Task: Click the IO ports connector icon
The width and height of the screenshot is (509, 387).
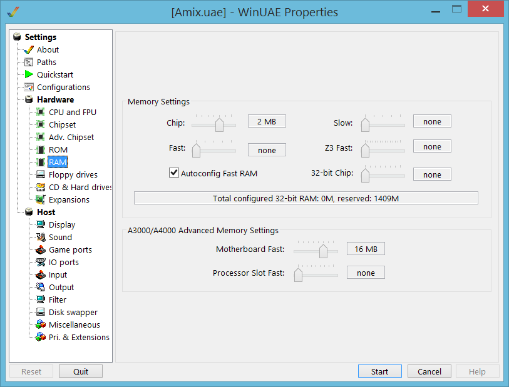Action: pyautogui.click(x=41, y=262)
